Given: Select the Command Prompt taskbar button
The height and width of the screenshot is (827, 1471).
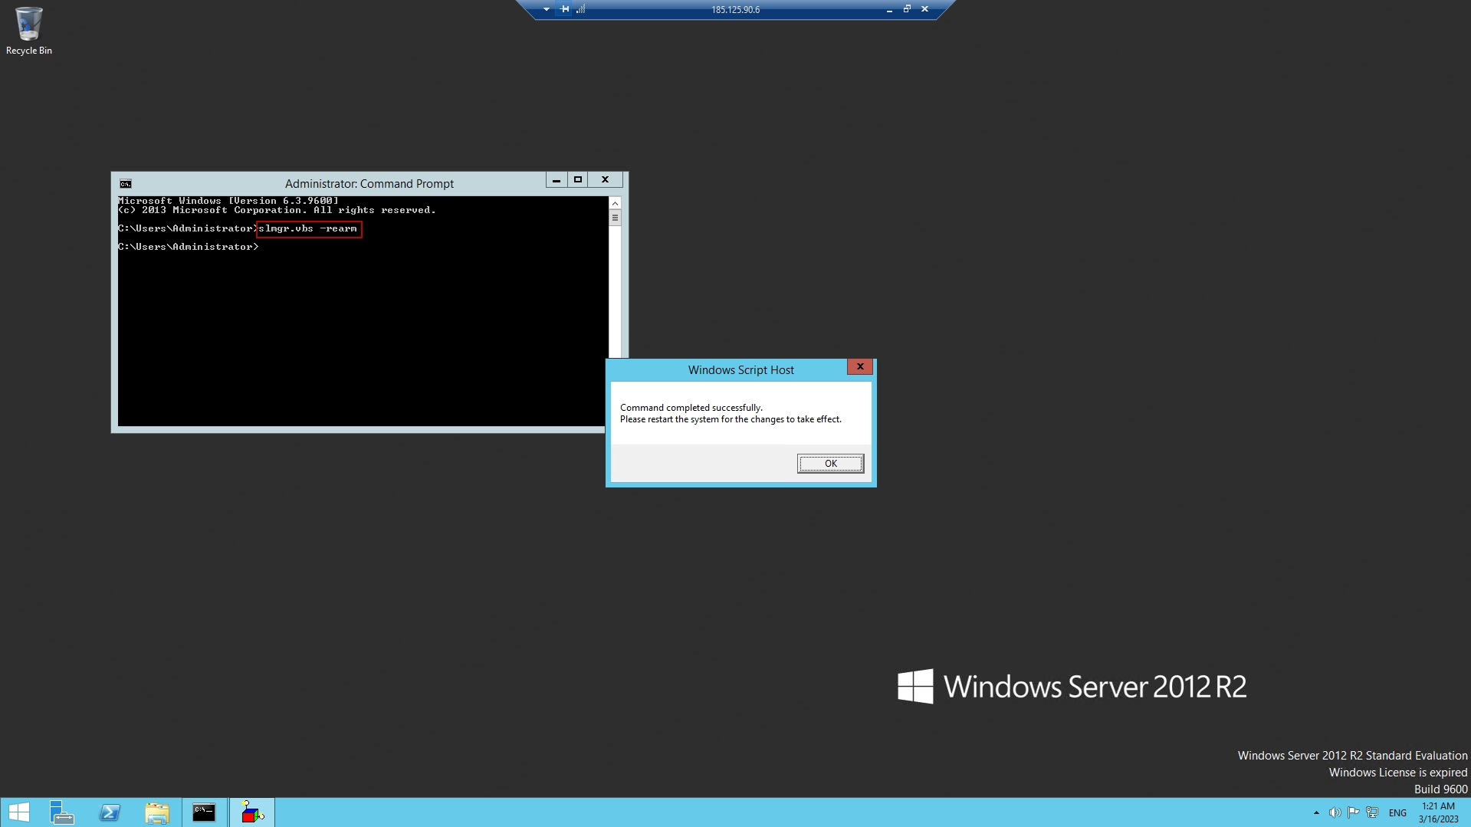Looking at the screenshot, I should coord(204,812).
